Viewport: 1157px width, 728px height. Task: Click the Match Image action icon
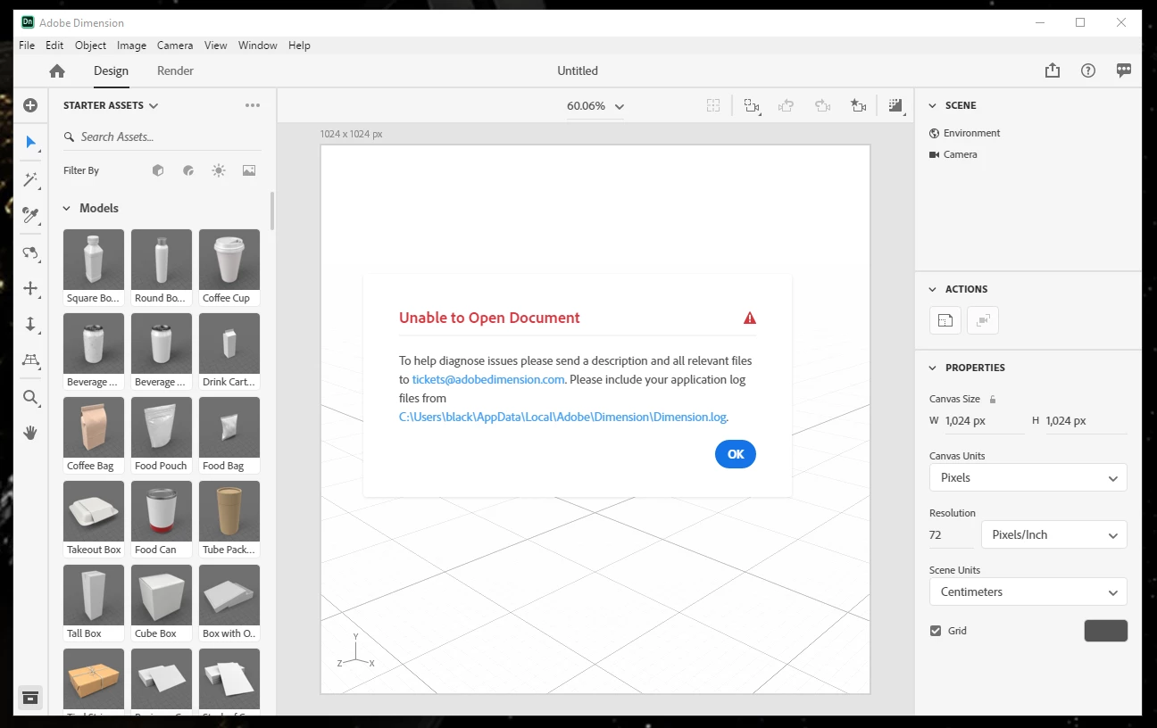(945, 320)
